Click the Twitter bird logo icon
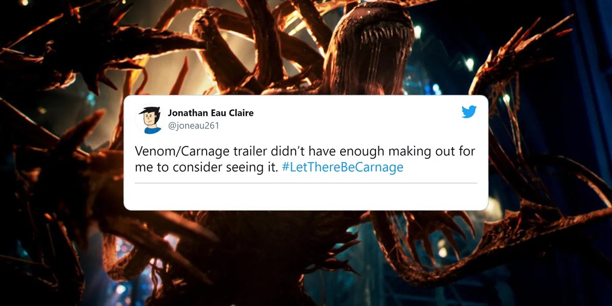 tap(469, 112)
